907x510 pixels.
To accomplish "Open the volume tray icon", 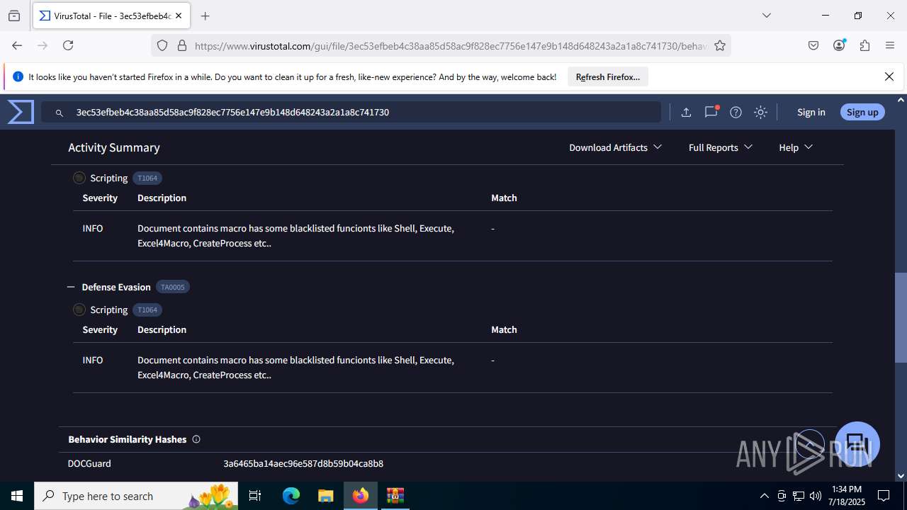I will [x=816, y=496].
